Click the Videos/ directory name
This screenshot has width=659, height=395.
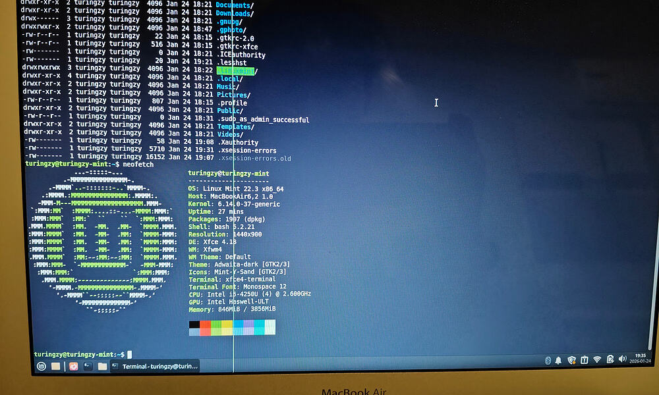coord(230,134)
